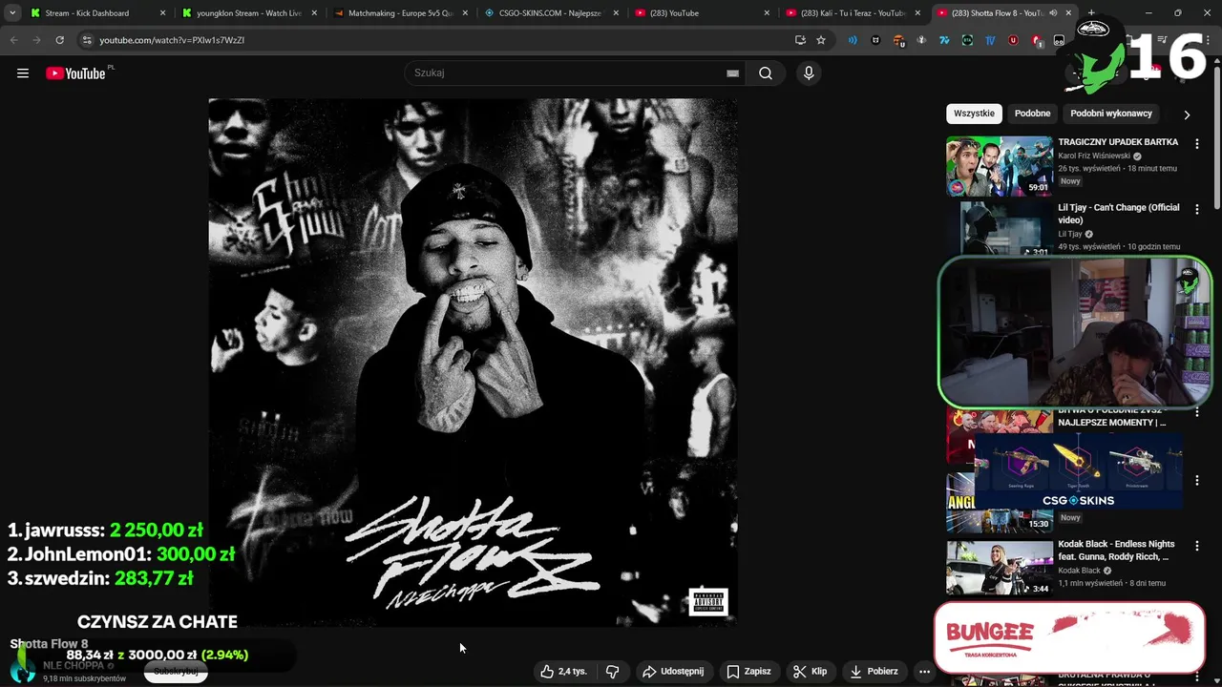Open the green BTA extension icon

coord(967,40)
